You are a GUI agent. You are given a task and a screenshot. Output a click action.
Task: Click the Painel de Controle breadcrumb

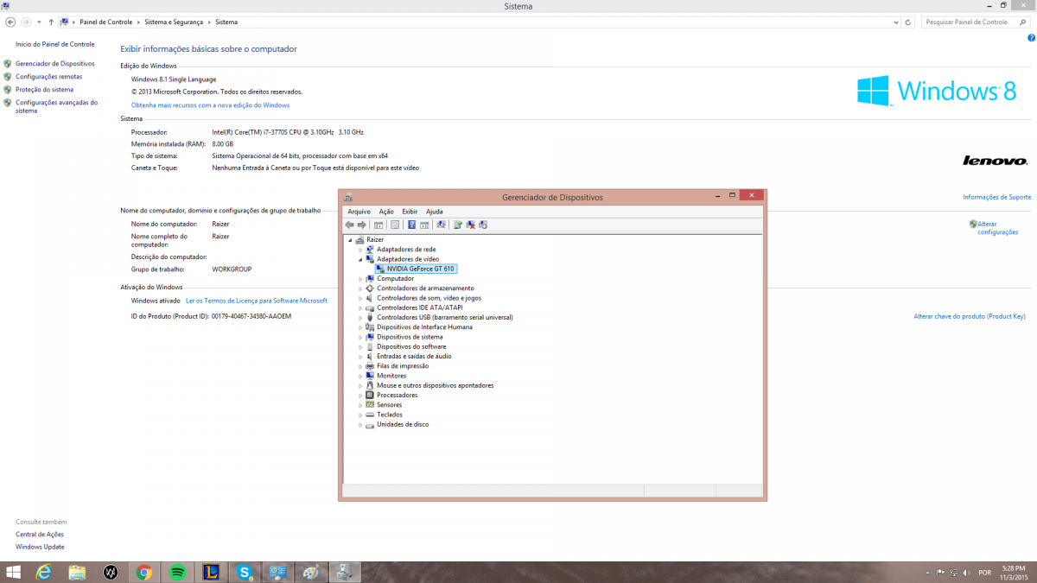tap(105, 22)
